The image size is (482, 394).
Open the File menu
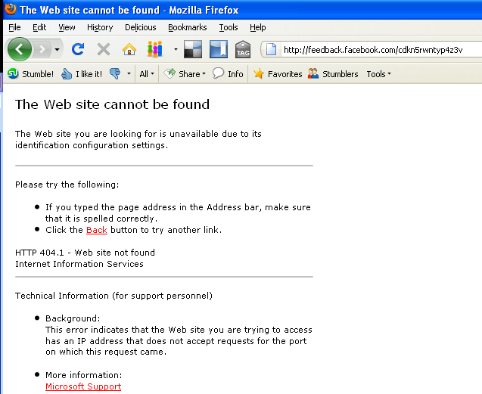pos(14,28)
